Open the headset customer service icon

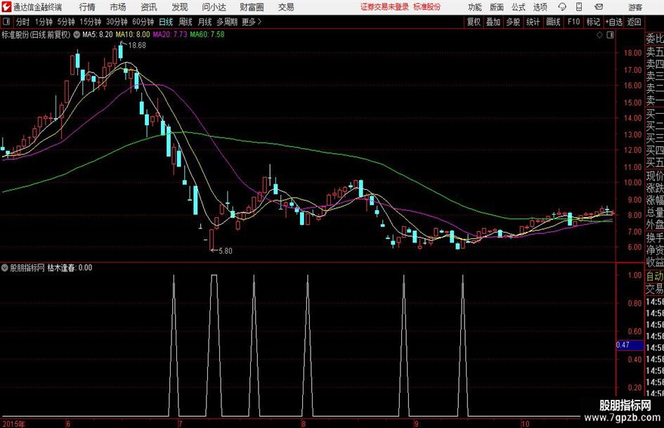(562, 7)
